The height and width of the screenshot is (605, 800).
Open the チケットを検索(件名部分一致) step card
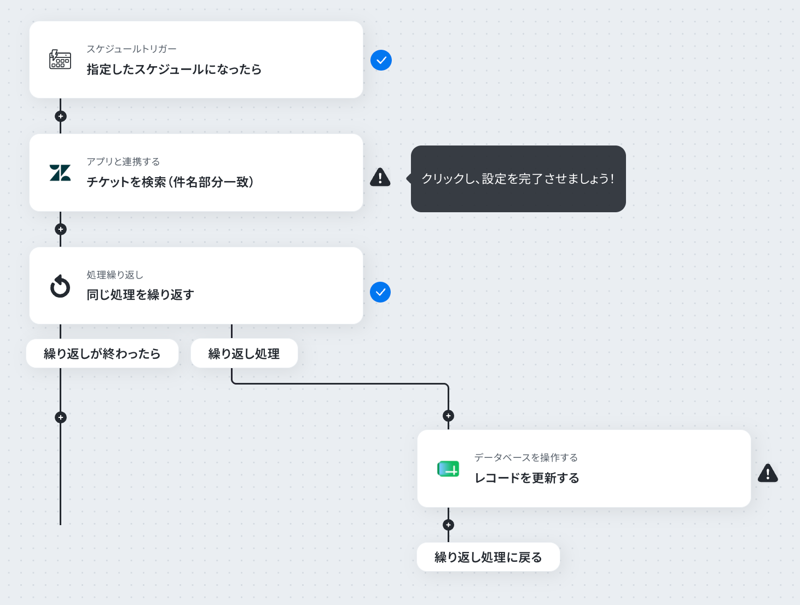[196, 173]
